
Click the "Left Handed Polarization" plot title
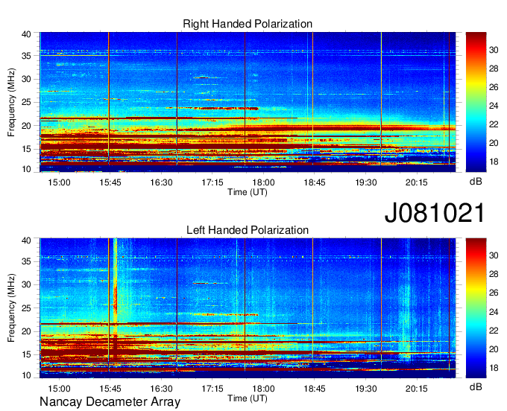pos(248,230)
